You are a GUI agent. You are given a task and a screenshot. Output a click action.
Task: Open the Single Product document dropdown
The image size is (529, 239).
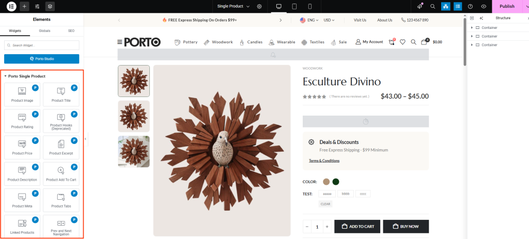pos(234,6)
